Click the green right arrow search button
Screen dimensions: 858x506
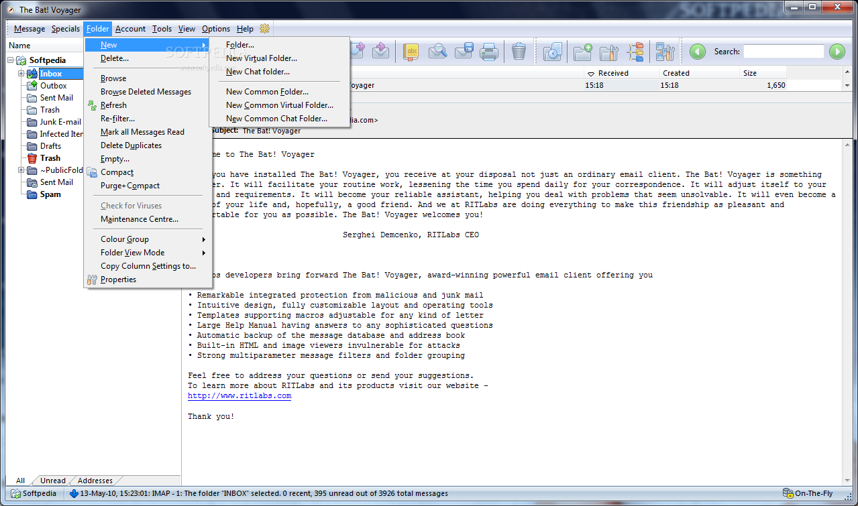pos(837,52)
